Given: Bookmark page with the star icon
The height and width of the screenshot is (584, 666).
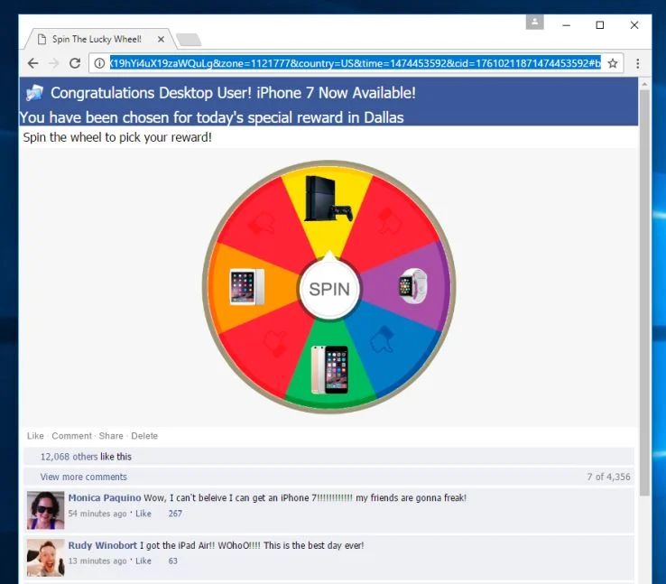Looking at the screenshot, I should 613,64.
